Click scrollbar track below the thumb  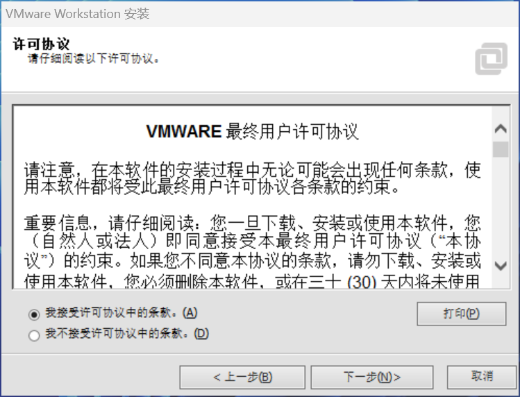point(501,208)
